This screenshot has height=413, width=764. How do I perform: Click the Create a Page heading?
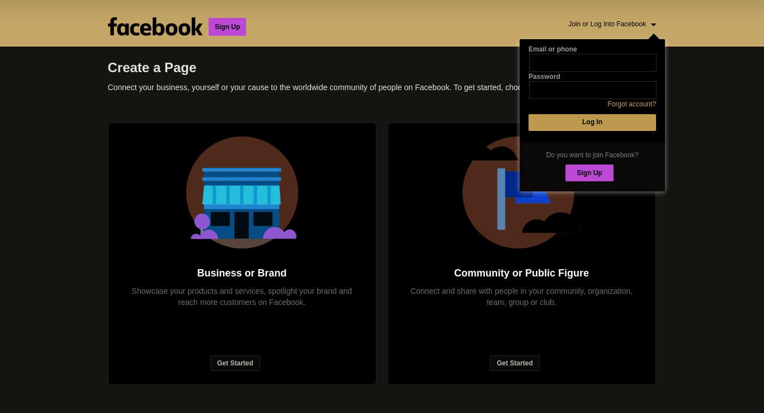(x=152, y=68)
